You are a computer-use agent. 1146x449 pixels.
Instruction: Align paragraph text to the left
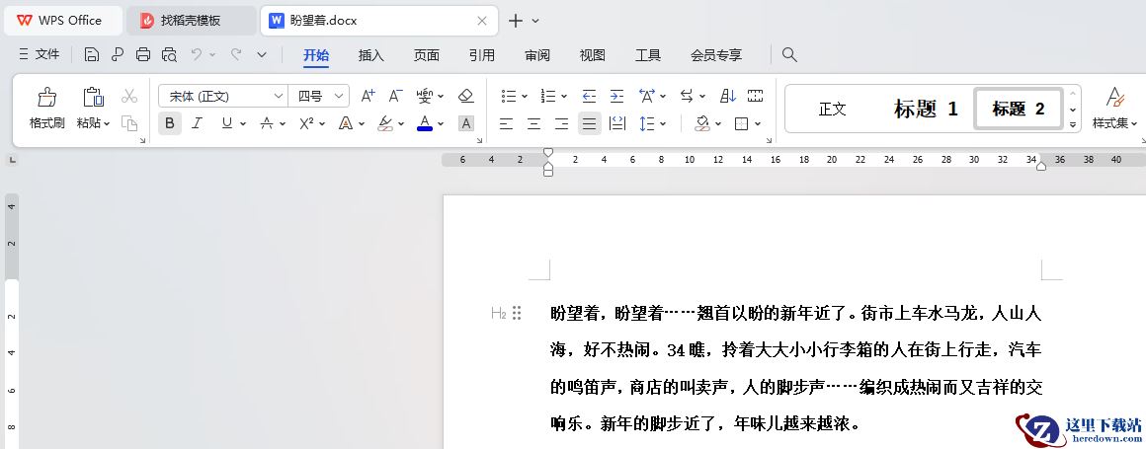point(507,123)
